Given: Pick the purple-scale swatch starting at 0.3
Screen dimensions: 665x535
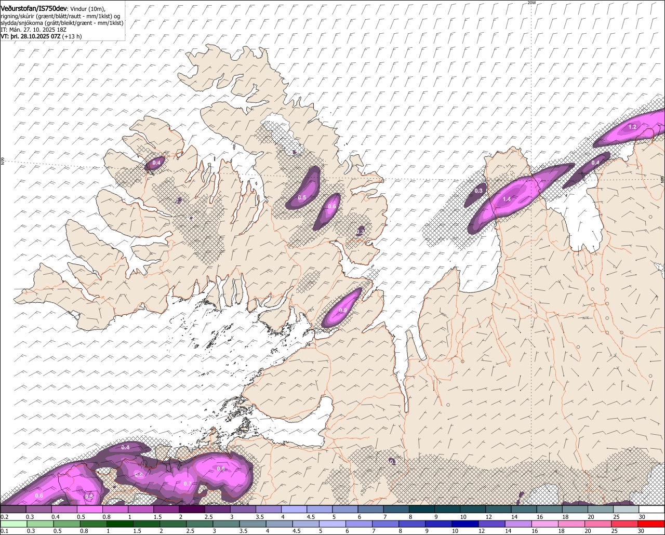Looking at the screenshot, I should pyautogui.click(x=38, y=510).
